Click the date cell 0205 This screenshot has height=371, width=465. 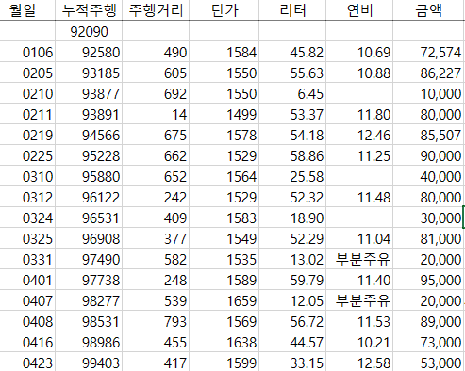(27, 73)
